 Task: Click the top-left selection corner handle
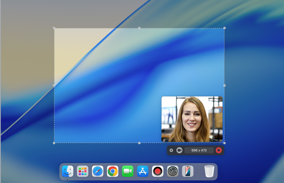[x=54, y=28]
